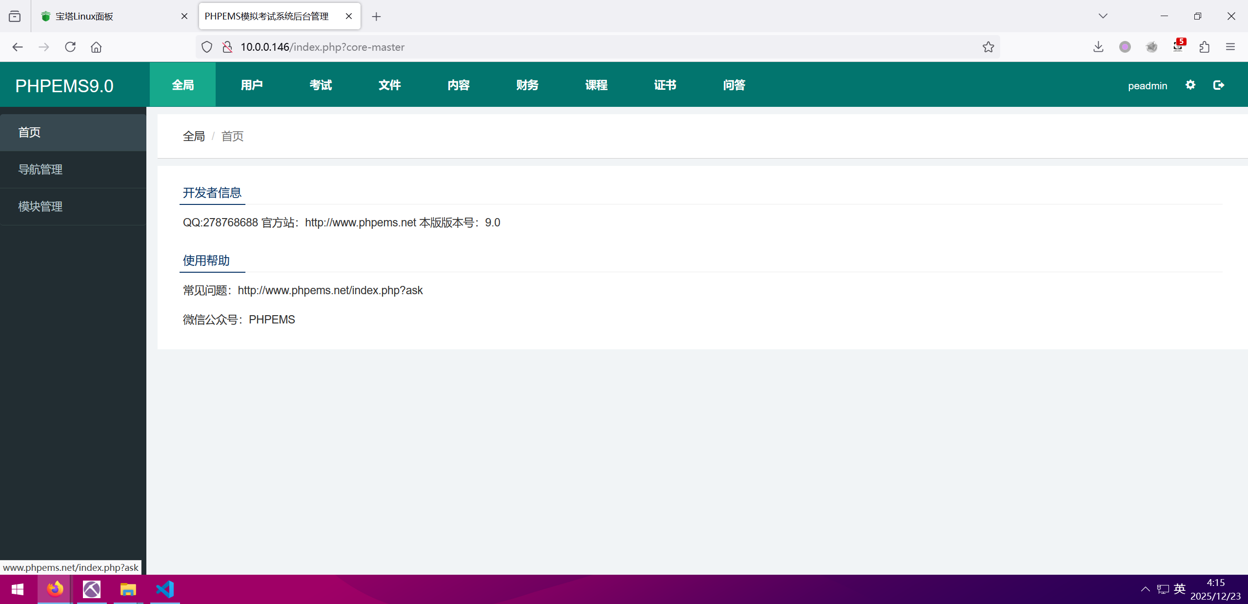Viewport: 1248px width, 604px height.
Task: Click the browser back arrow
Action: point(18,47)
